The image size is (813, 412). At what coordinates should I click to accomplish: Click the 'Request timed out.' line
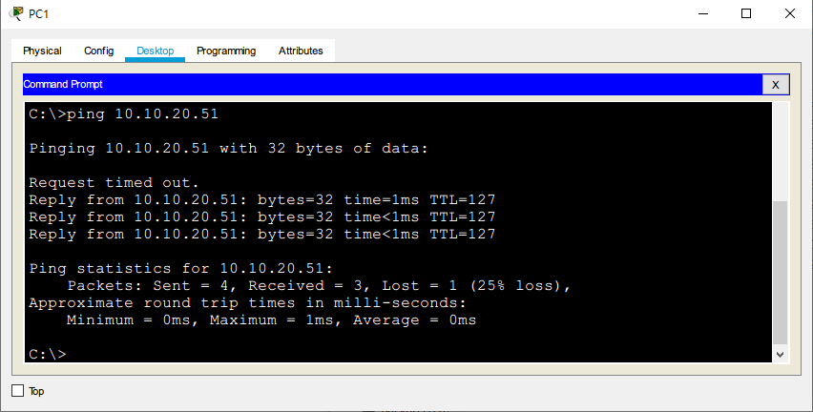(x=114, y=182)
